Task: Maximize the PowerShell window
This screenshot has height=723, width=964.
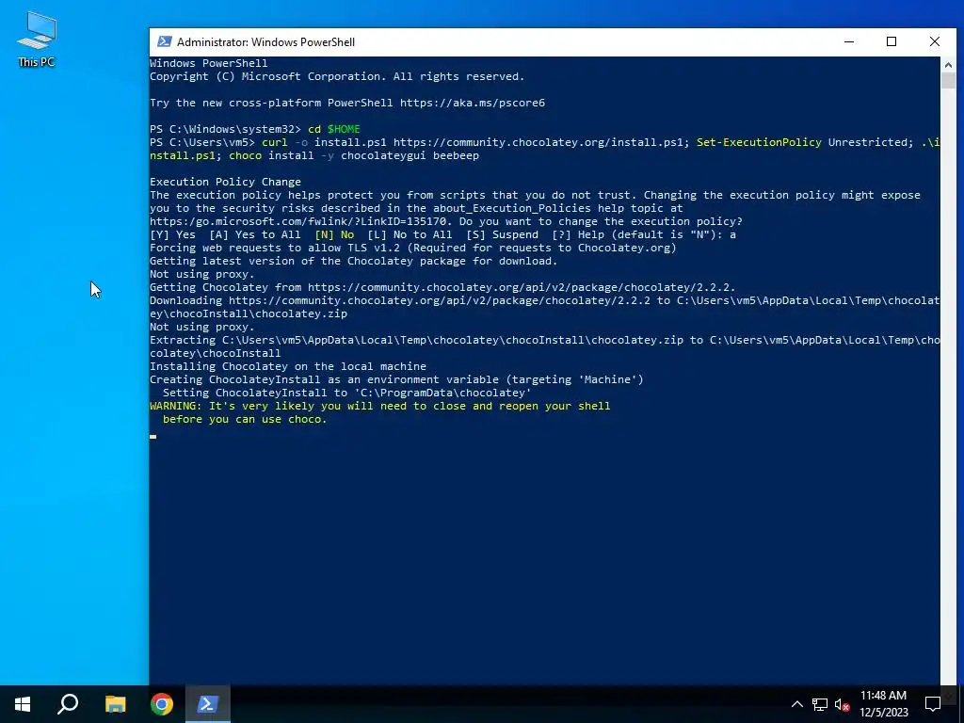Action: (x=892, y=41)
